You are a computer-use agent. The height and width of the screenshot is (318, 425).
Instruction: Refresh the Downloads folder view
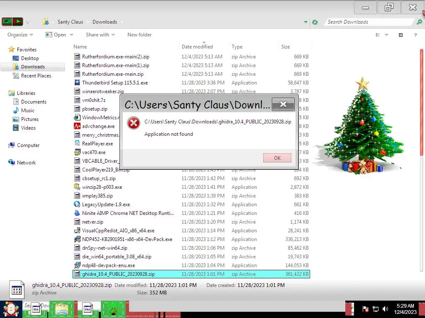(x=315, y=22)
